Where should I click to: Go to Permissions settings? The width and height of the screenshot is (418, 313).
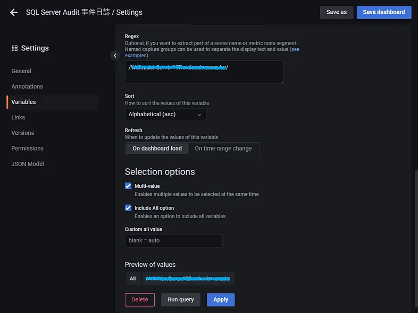28,149
